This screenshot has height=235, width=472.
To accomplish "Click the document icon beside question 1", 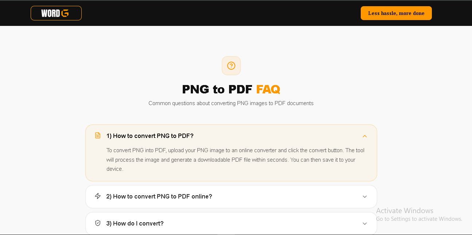I will point(98,135).
